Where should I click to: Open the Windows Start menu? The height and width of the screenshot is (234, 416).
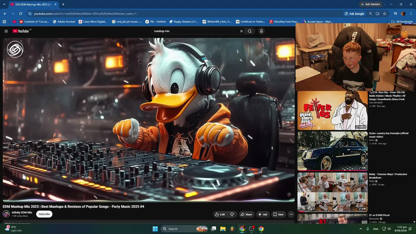tap(155, 229)
